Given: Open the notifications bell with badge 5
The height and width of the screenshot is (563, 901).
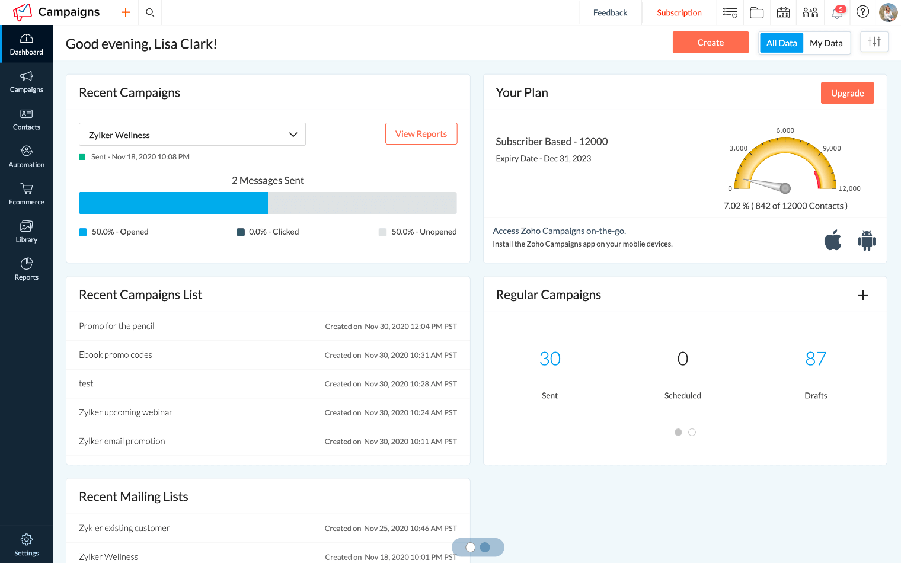Looking at the screenshot, I should 838,12.
